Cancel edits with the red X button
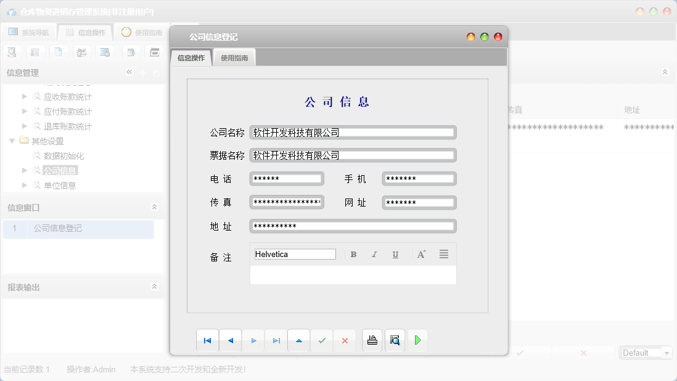 tap(345, 340)
